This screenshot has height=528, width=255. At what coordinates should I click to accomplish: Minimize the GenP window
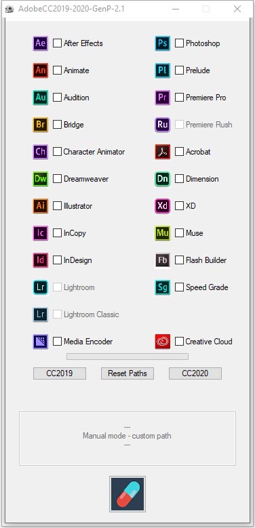click(176, 9)
